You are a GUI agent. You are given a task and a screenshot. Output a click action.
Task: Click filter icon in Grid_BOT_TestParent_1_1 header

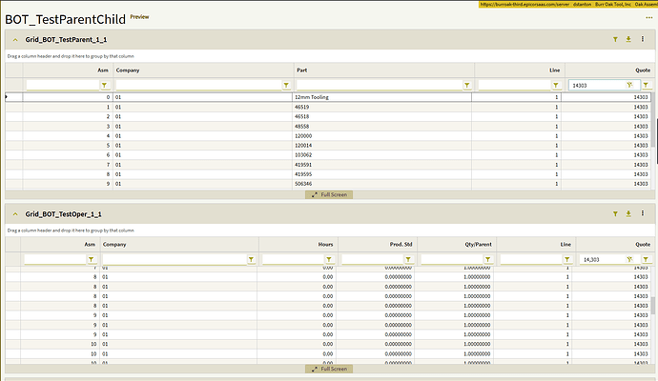615,40
